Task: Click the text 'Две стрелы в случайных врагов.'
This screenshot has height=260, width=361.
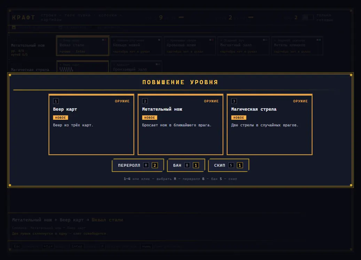Action: tap(265, 125)
